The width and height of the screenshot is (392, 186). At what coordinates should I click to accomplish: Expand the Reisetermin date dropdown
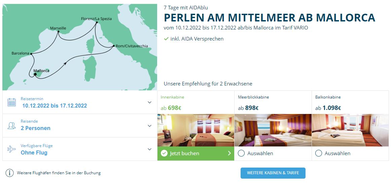tap(150, 102)
